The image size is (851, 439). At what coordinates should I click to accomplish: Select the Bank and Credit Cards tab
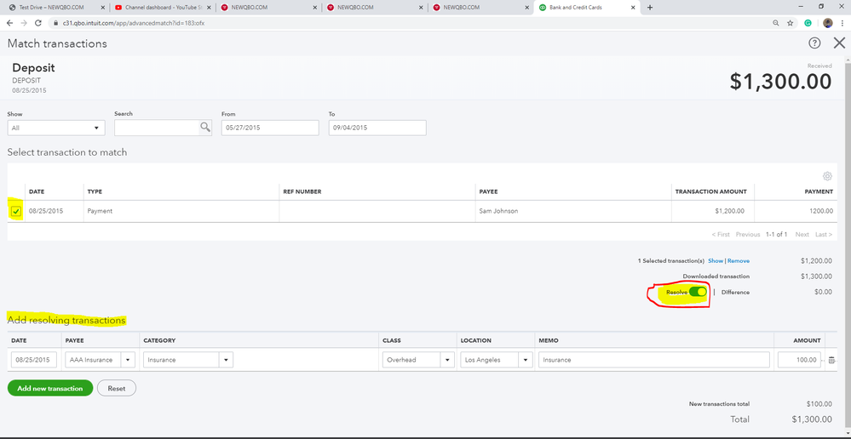click(587, 8)
